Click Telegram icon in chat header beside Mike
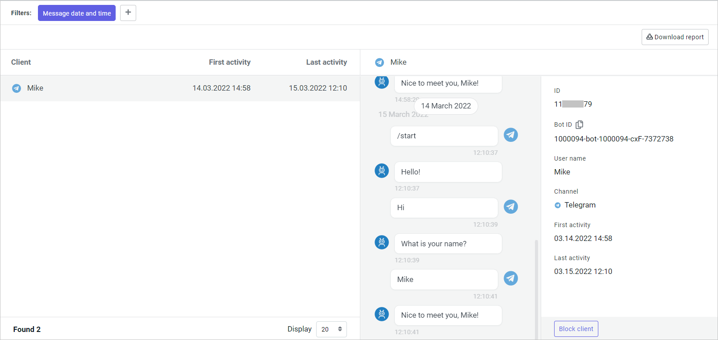Viewport: 718px width, 340px height. tap(380, 62)
